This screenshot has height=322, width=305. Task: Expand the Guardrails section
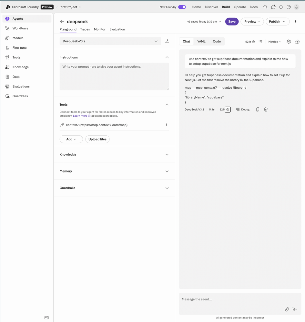click(167, 188)
